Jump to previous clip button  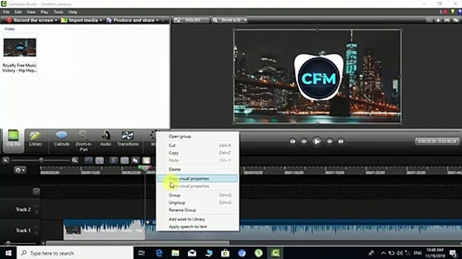click(293, 141)
